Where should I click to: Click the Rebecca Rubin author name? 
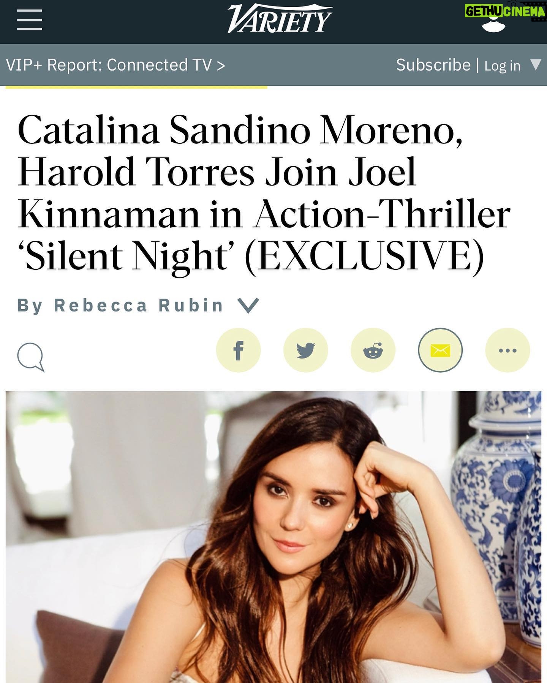coord(139,305)
